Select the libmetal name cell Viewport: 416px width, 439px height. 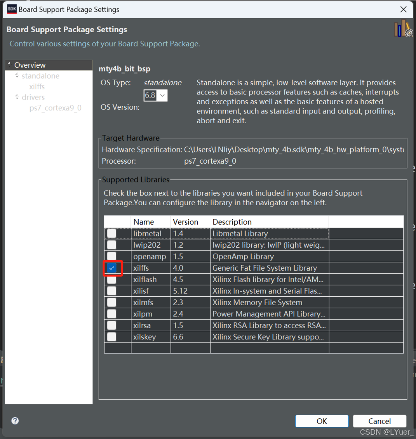(150, 234)
